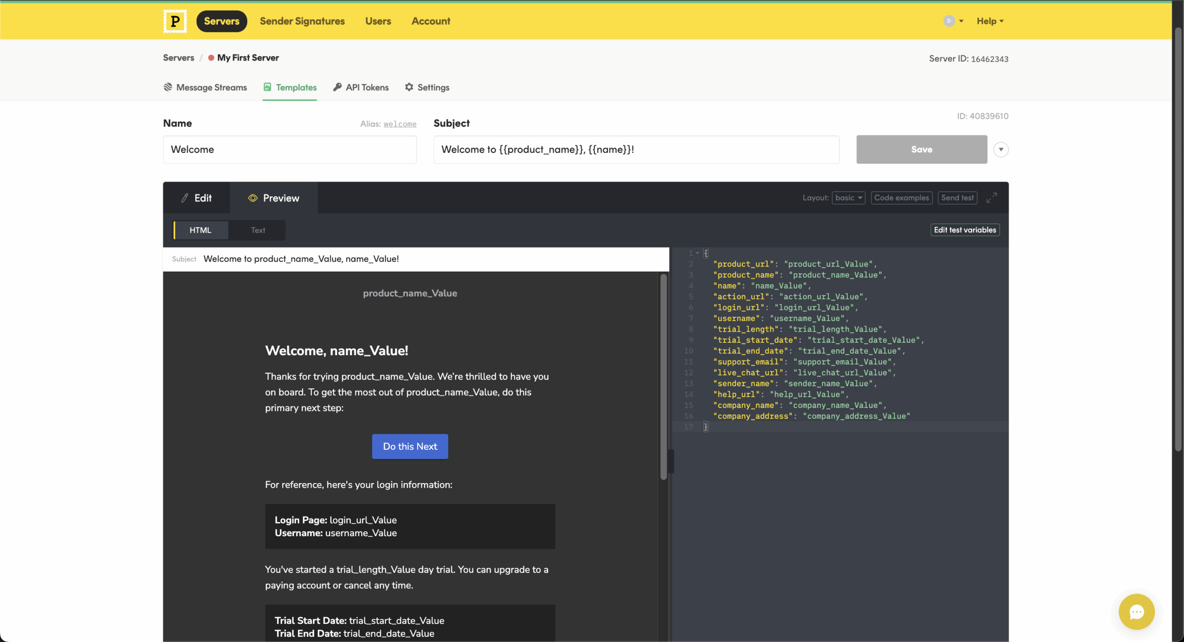
Task: Open the Help dropdown
Action: (990, 21)
